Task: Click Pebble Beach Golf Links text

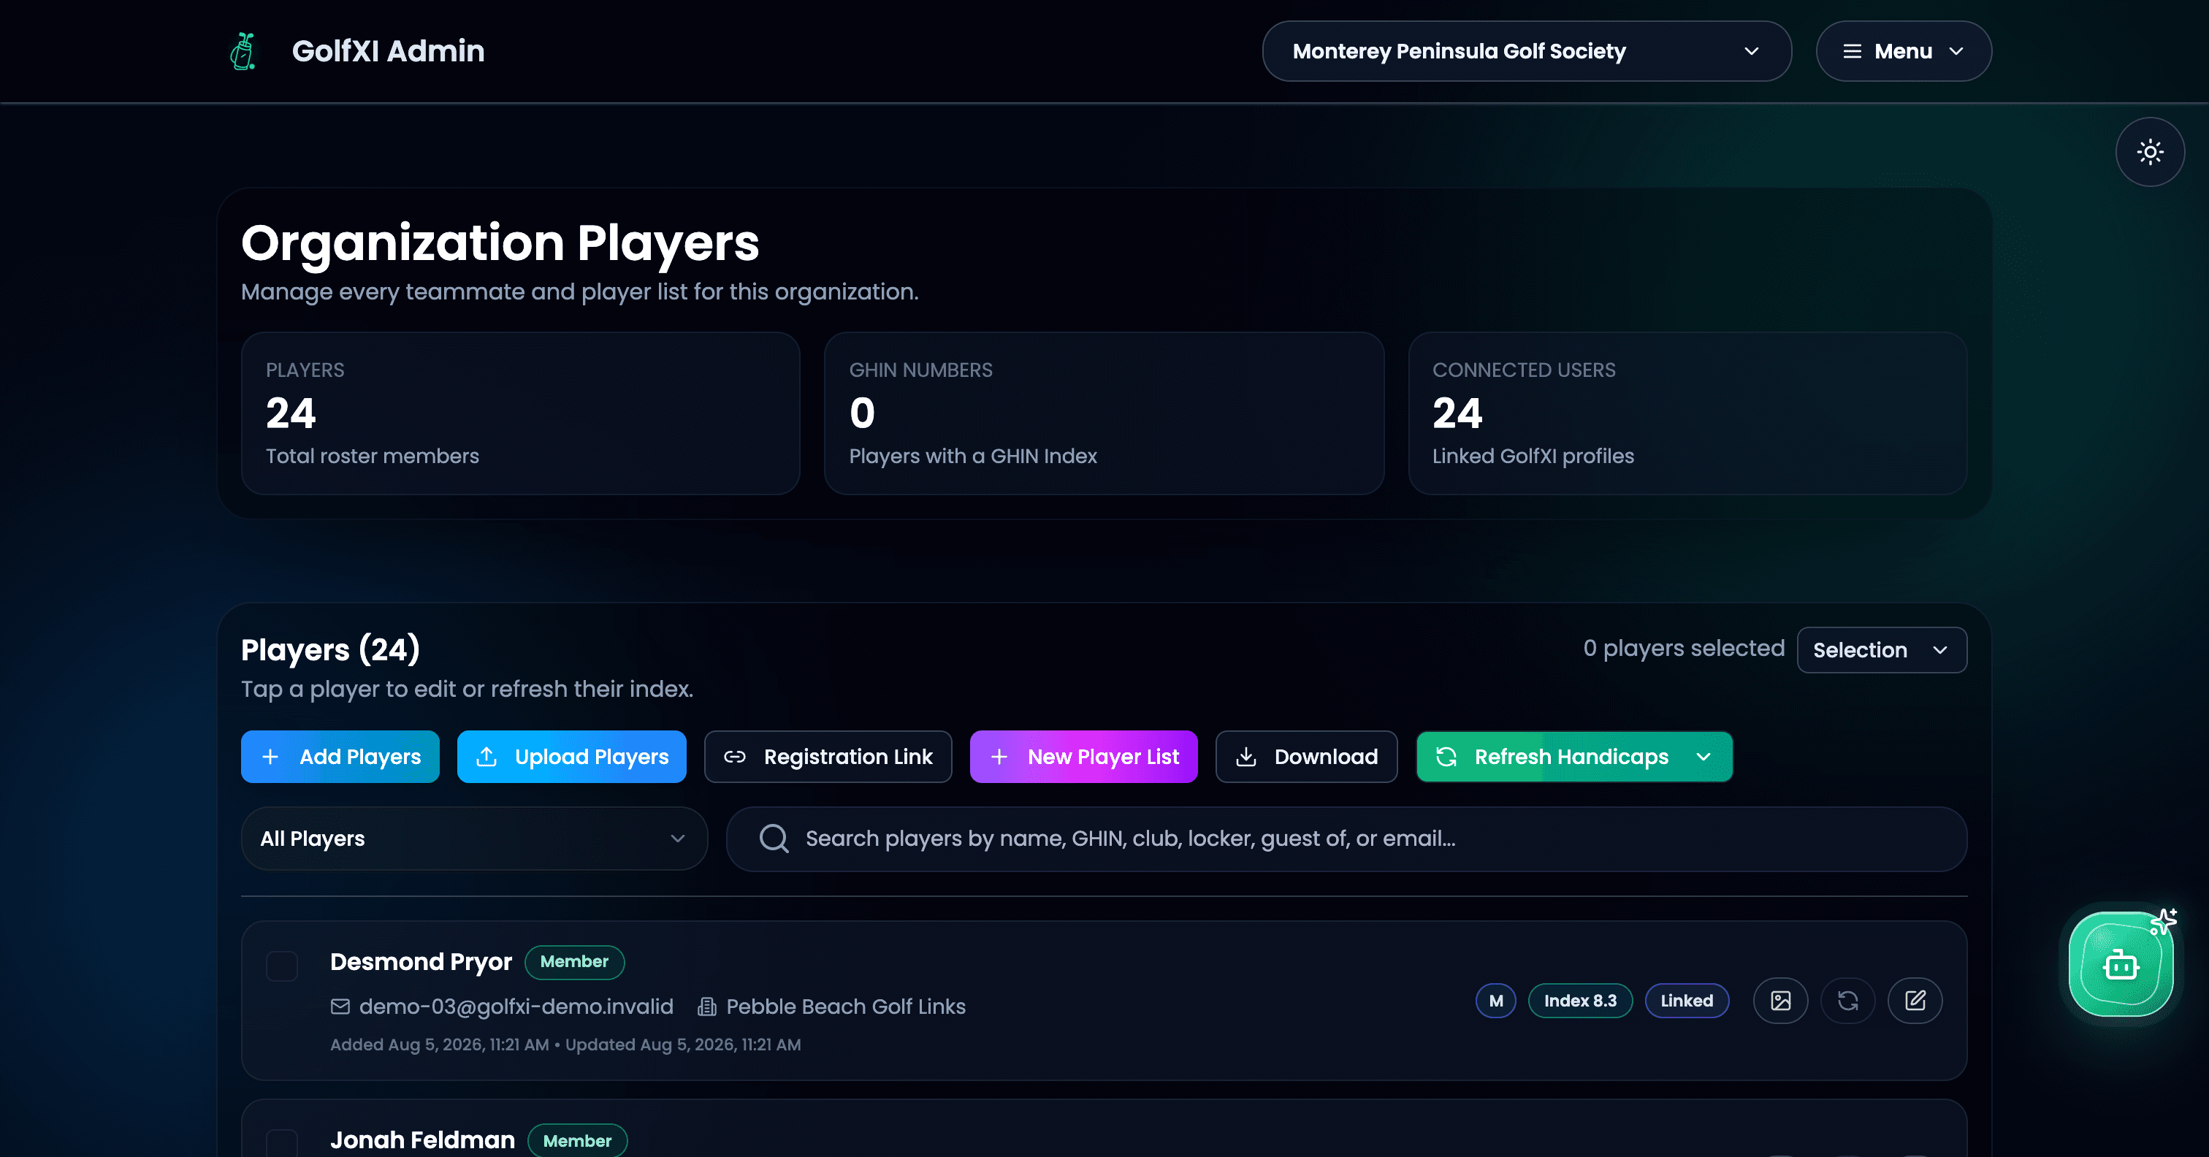Action: [845, 1007]
